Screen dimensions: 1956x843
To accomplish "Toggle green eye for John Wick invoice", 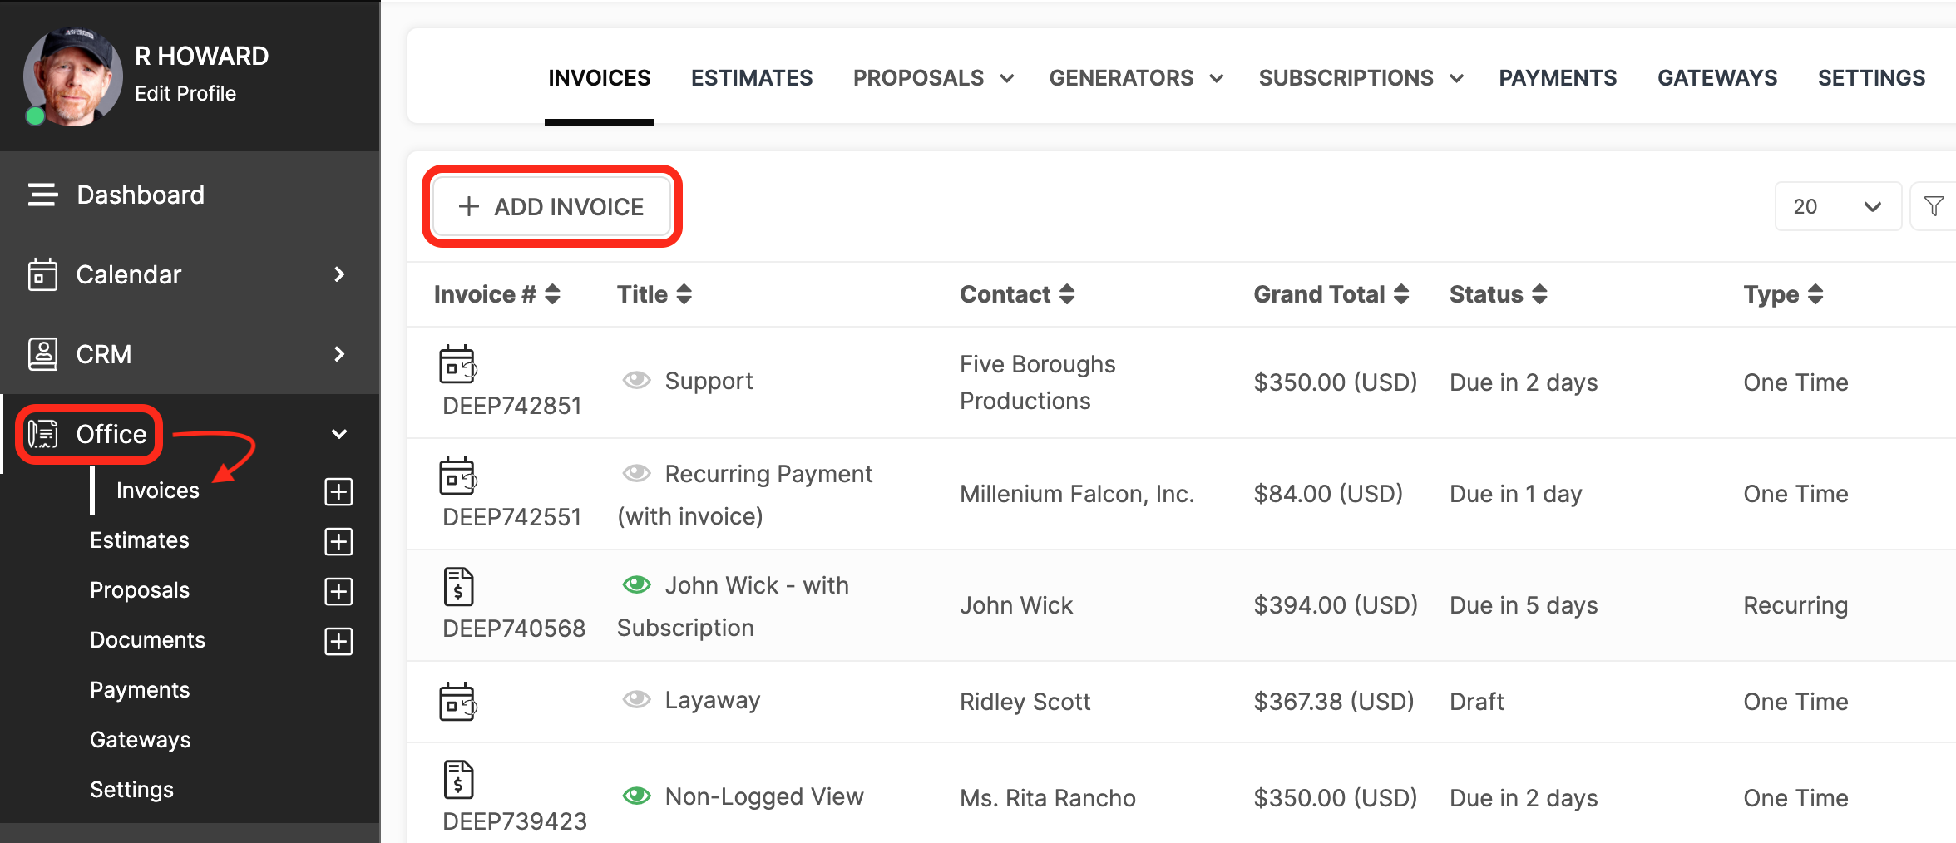I will pos(637,584).
